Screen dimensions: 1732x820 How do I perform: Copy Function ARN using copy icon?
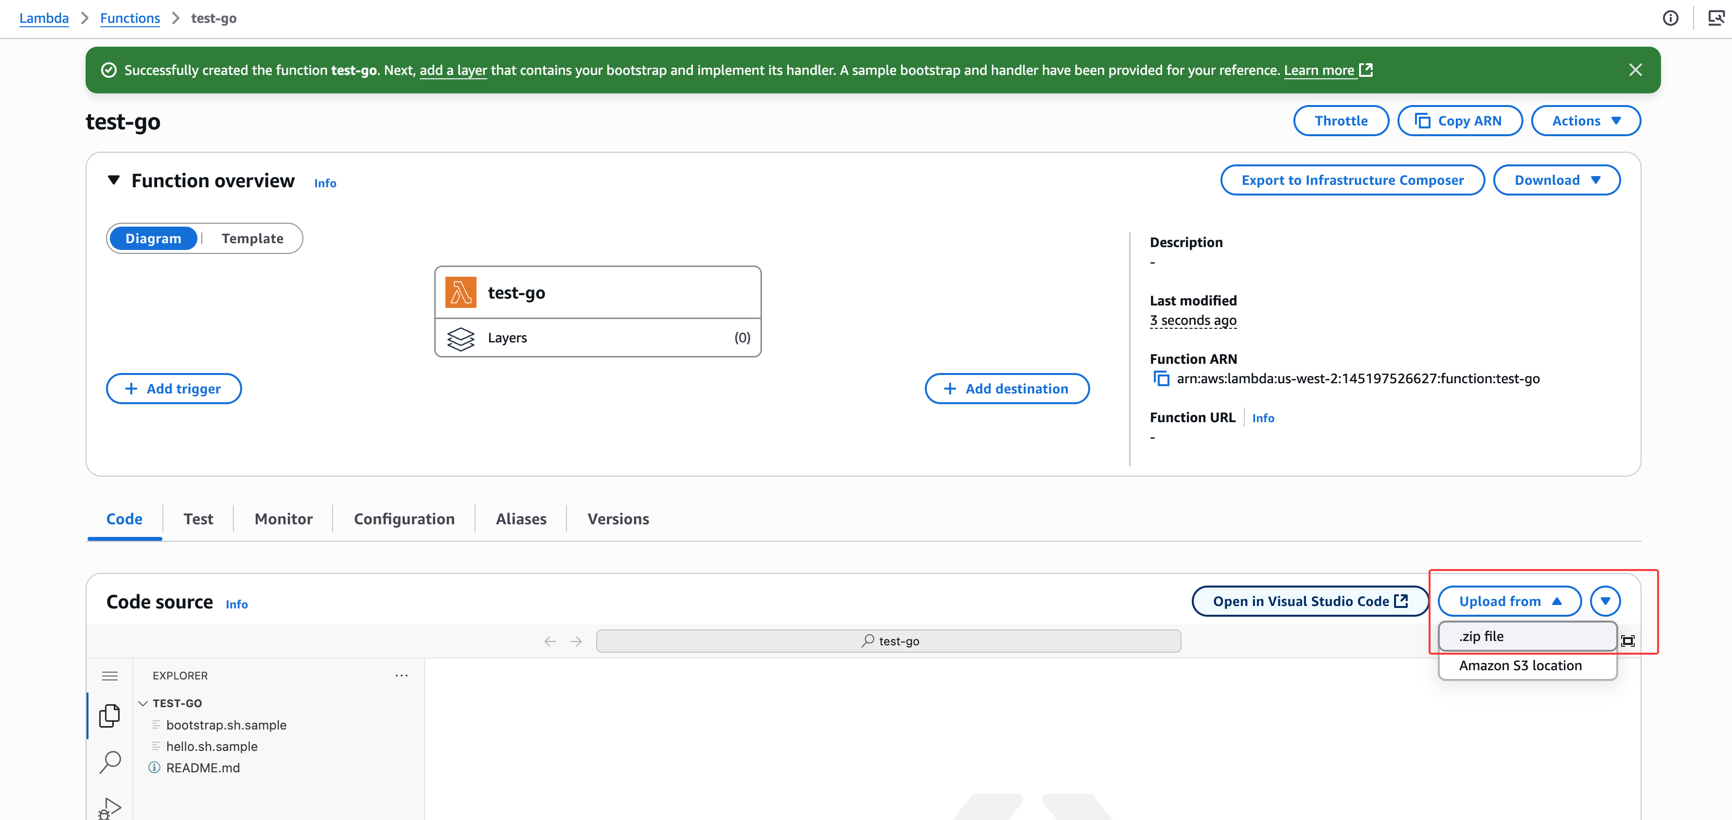coord(1161,379)
